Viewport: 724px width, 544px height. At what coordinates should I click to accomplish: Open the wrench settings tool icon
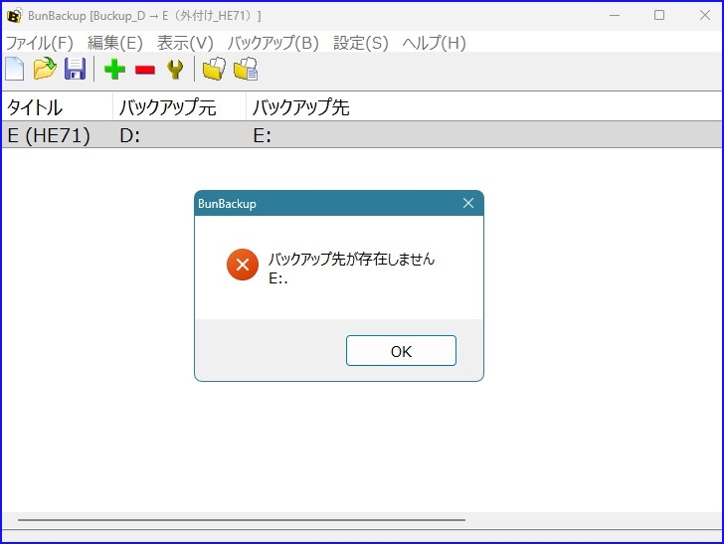(175, 70)
